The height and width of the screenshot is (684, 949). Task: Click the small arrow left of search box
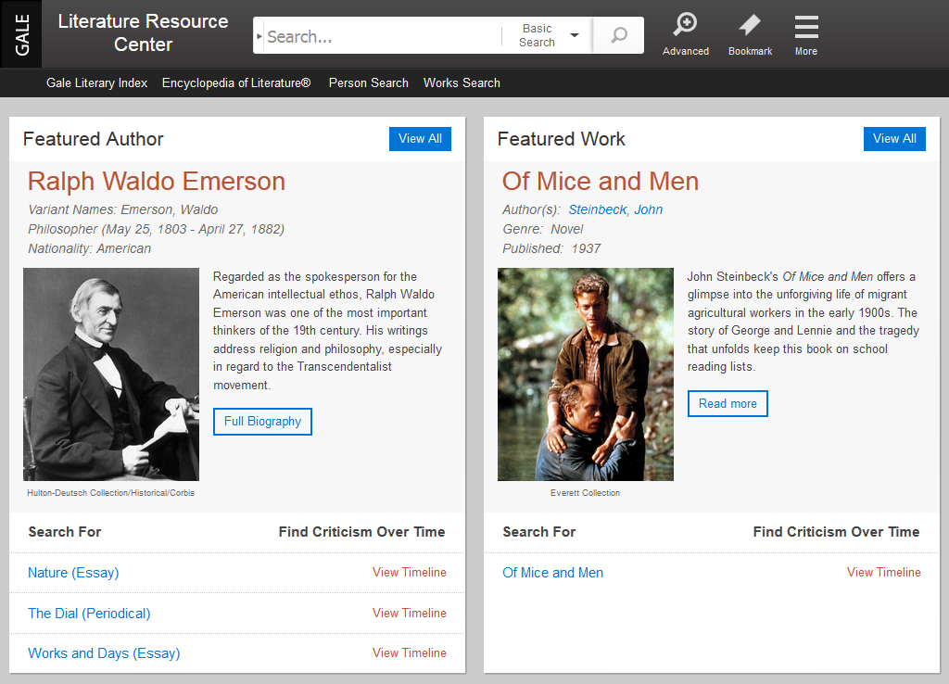coord(259,36)
